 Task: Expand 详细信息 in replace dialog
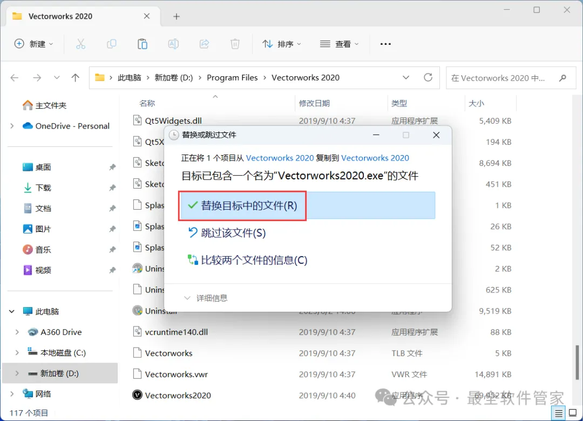pyautogui.click(x=206, y=298)
